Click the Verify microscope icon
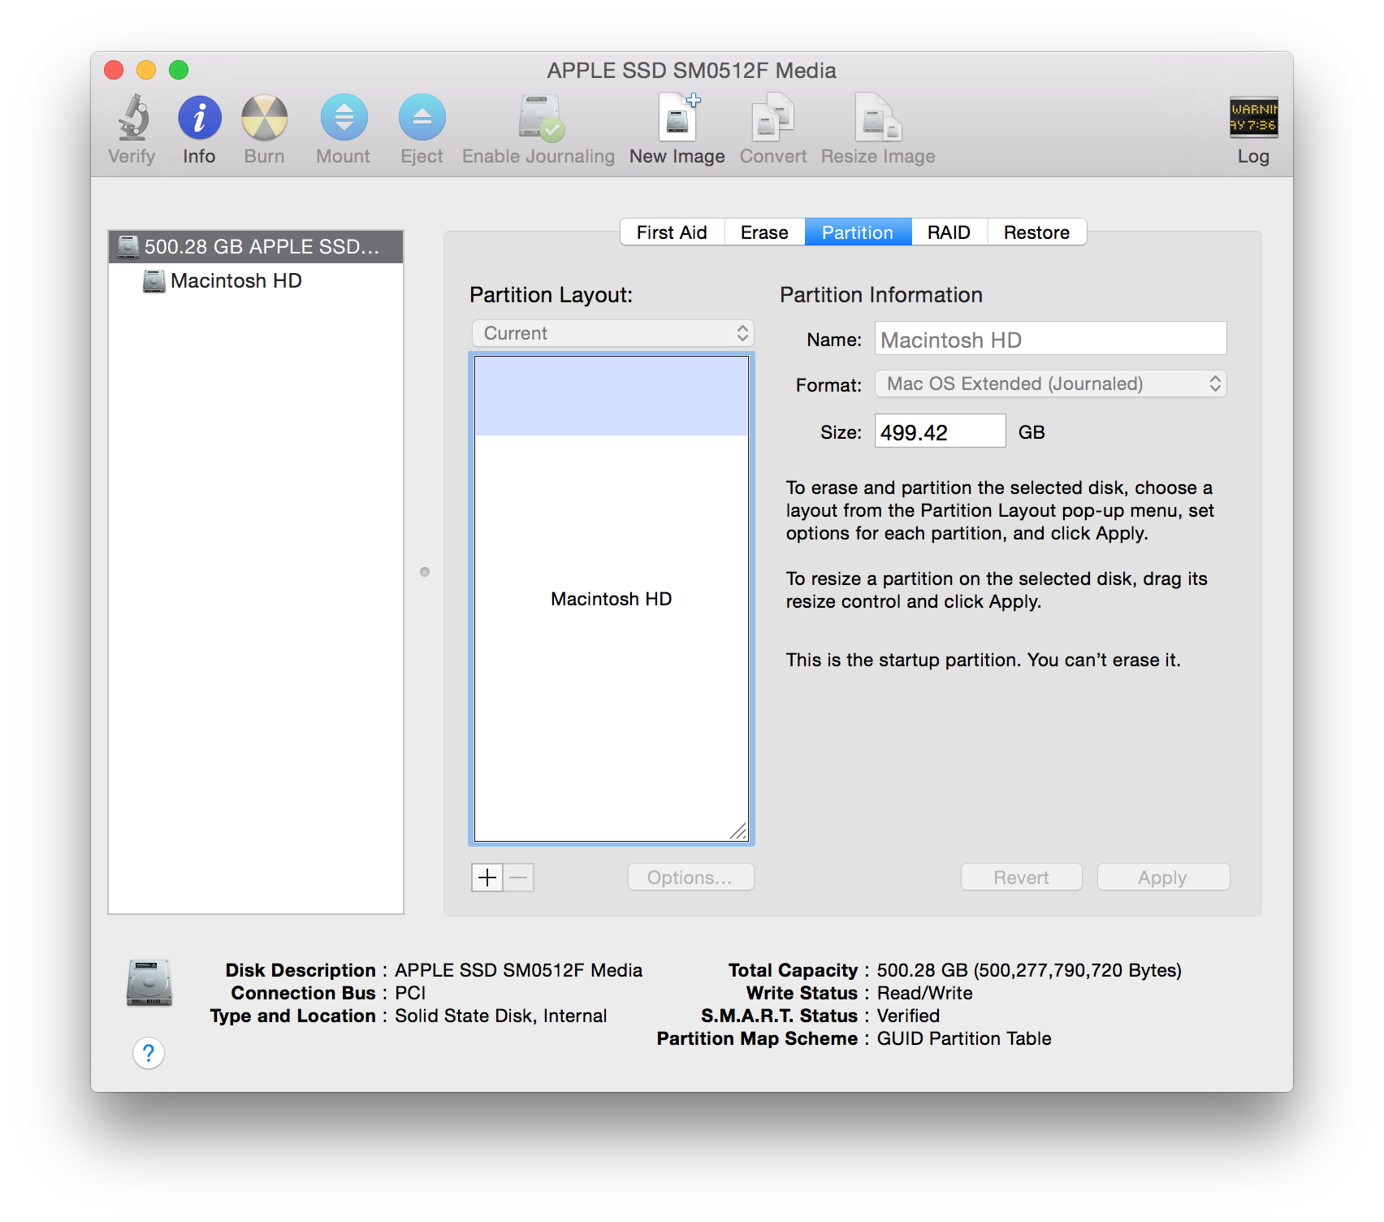Screen dimensions: 1384x1222 133,119
